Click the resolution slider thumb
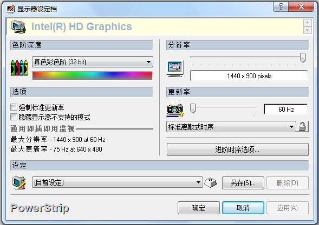Image resolution: width=319 pixels, height=225 pixels. (303, 58)
